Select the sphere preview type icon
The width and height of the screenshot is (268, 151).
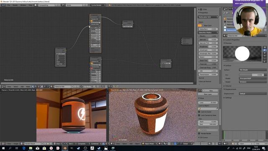(265, 50)
